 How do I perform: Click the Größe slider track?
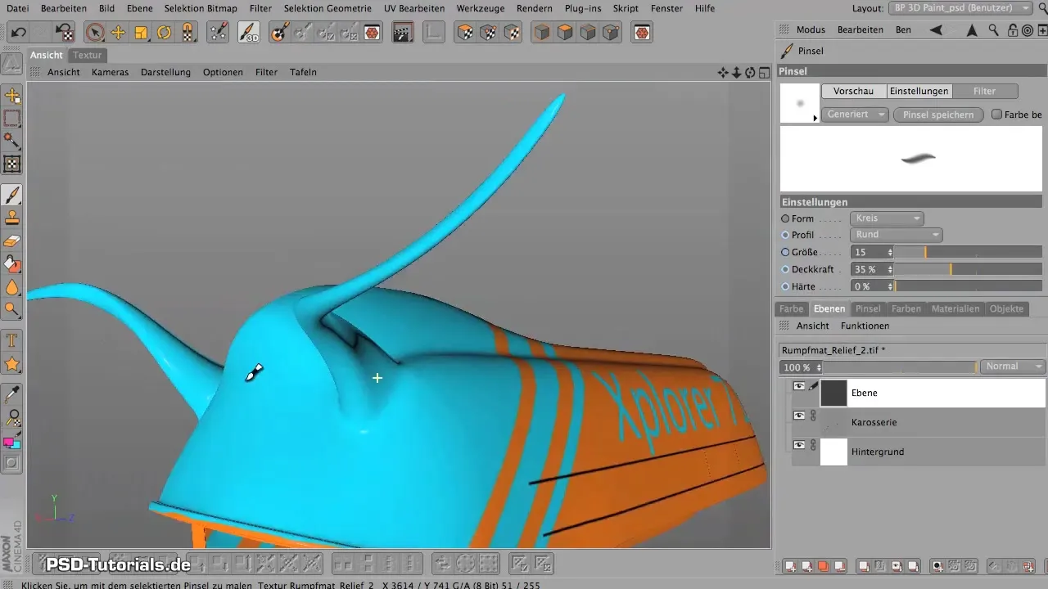[x=969, y=253]
